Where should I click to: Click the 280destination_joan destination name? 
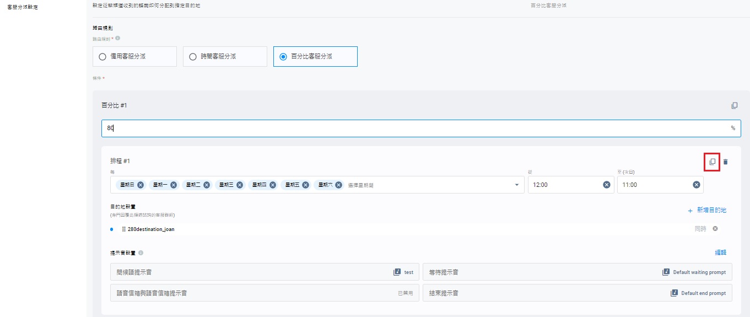tap(151, 229)
